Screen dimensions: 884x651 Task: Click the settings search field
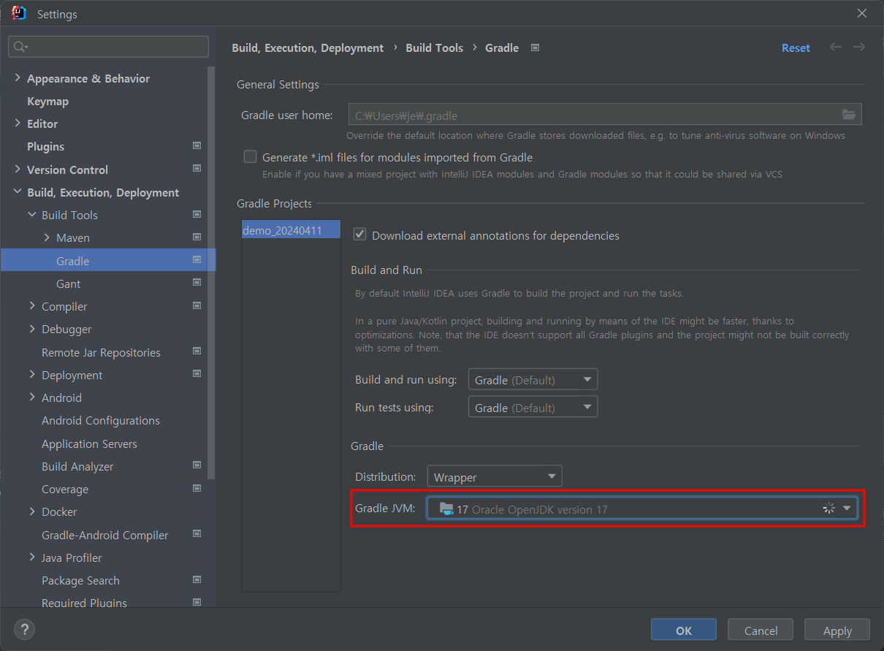click(108, 47)
